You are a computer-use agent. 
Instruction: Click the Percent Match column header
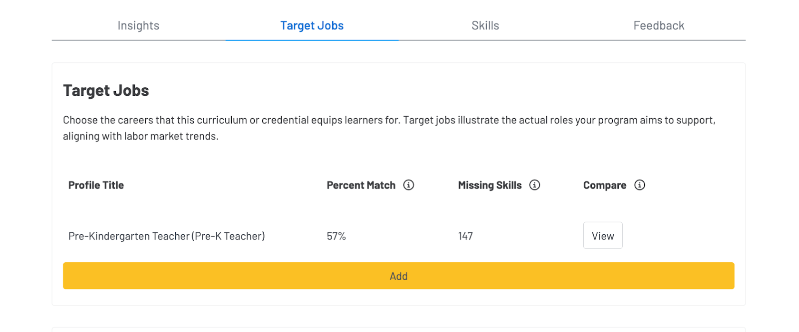(x=361, y=185)
